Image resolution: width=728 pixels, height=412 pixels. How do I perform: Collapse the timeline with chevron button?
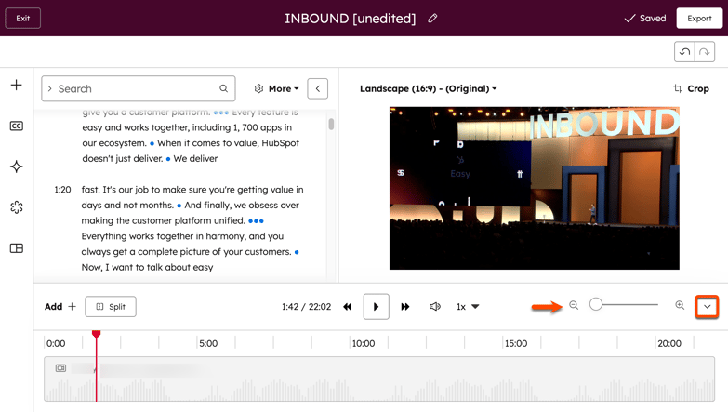click(707, 306)
